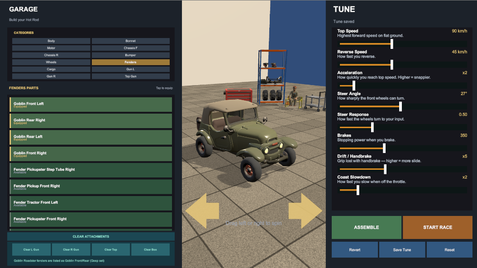This screenshot has height=268, width=477.
Task: Equip Fender Pickup Front Right
Action: pyautogui.click(x=91, y=187)
